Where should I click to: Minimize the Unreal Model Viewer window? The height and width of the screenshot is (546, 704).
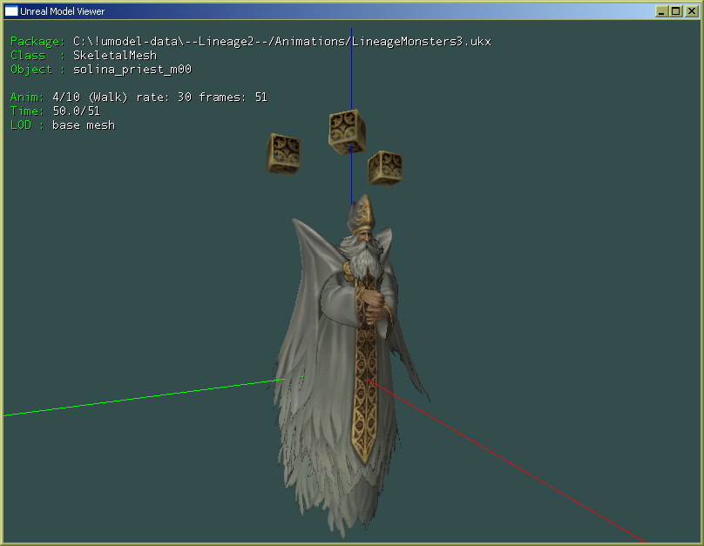tap(661, 11)
